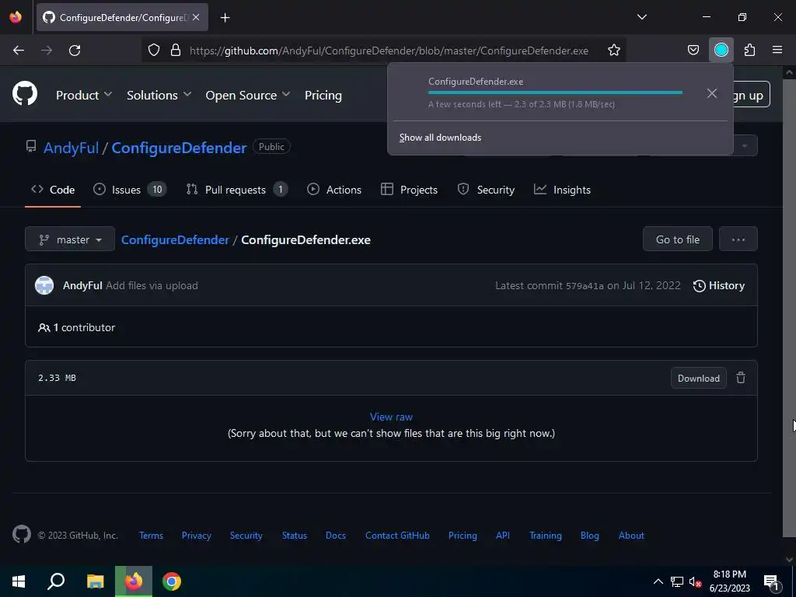Open the Terms footer link
This screenshot has height=597, width=796.
click(x=152, y=535)
